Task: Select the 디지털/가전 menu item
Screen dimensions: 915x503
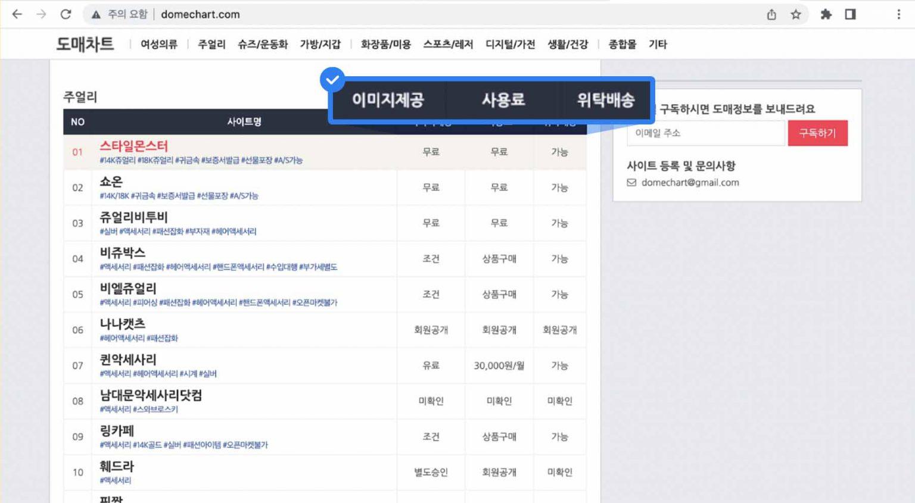Action: pos(510,44)
